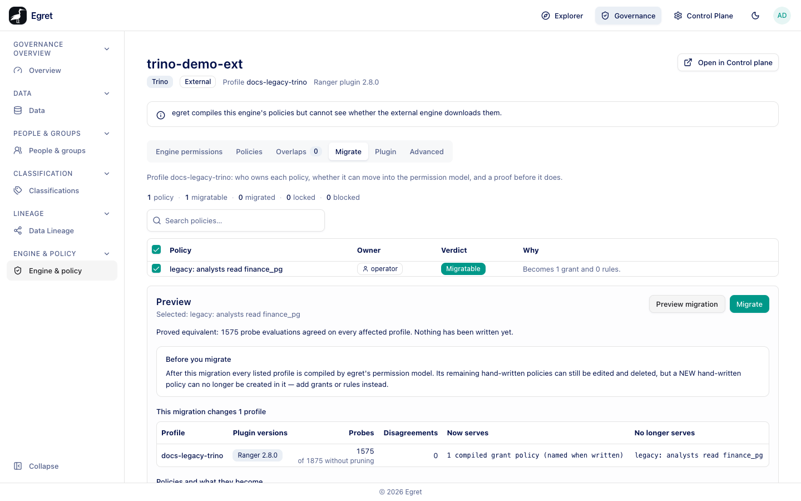Click Open in Control plane button
801x501 pixels.
coord(728,62)
